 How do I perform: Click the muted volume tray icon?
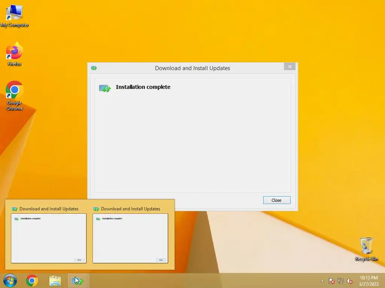pos(350,281)
